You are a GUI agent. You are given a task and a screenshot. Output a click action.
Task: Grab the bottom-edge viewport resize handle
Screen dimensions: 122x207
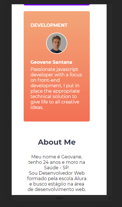coord(59,198)
